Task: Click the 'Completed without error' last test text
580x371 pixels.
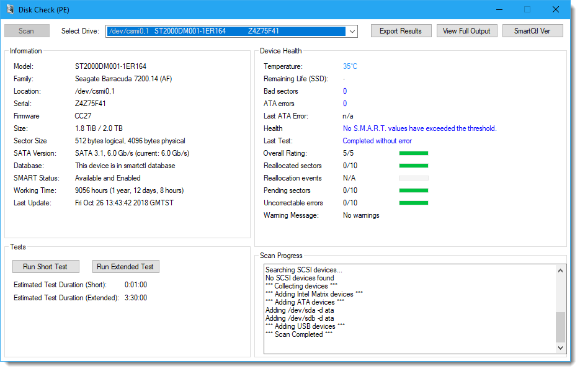Action: [377, 141]
